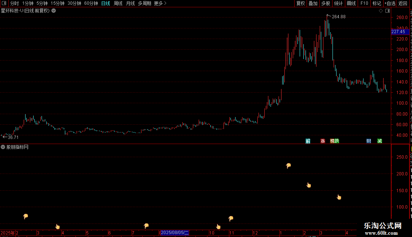Click the 跌 event marker icon
The image size is (412, 237).
pyautogui.click(x=337, y=141)
